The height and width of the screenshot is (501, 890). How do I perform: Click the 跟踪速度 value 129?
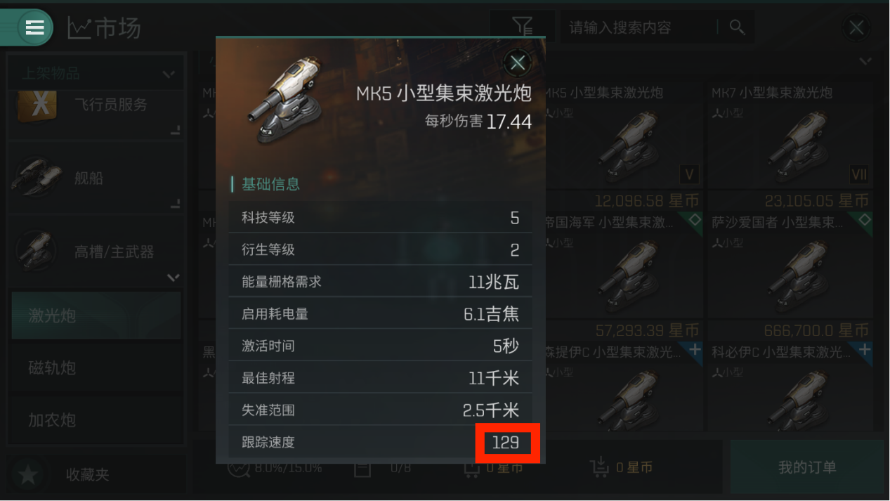[506, 443]
